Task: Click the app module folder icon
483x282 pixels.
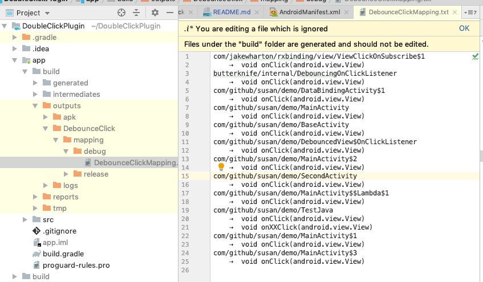Action: pyautogui.click(x=26, y=60)
